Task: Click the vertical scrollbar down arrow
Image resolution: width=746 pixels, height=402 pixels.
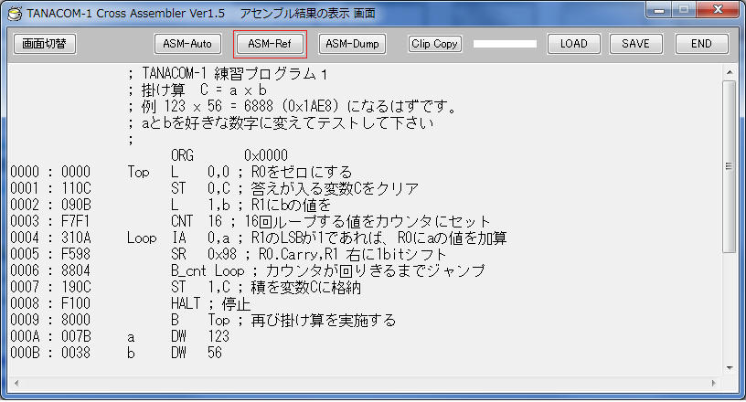Action: tap(730, 368)
